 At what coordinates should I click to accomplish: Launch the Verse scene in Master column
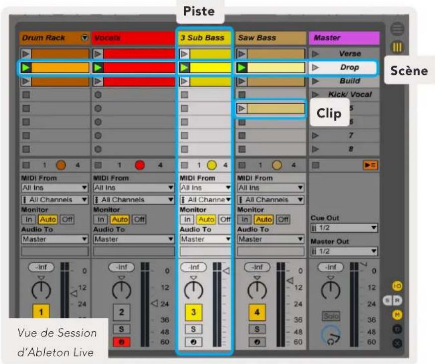(x=315, y=54)
